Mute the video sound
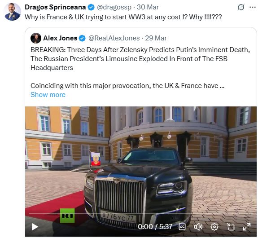Viewport: 258px width, 238px height. pos(198,227)
